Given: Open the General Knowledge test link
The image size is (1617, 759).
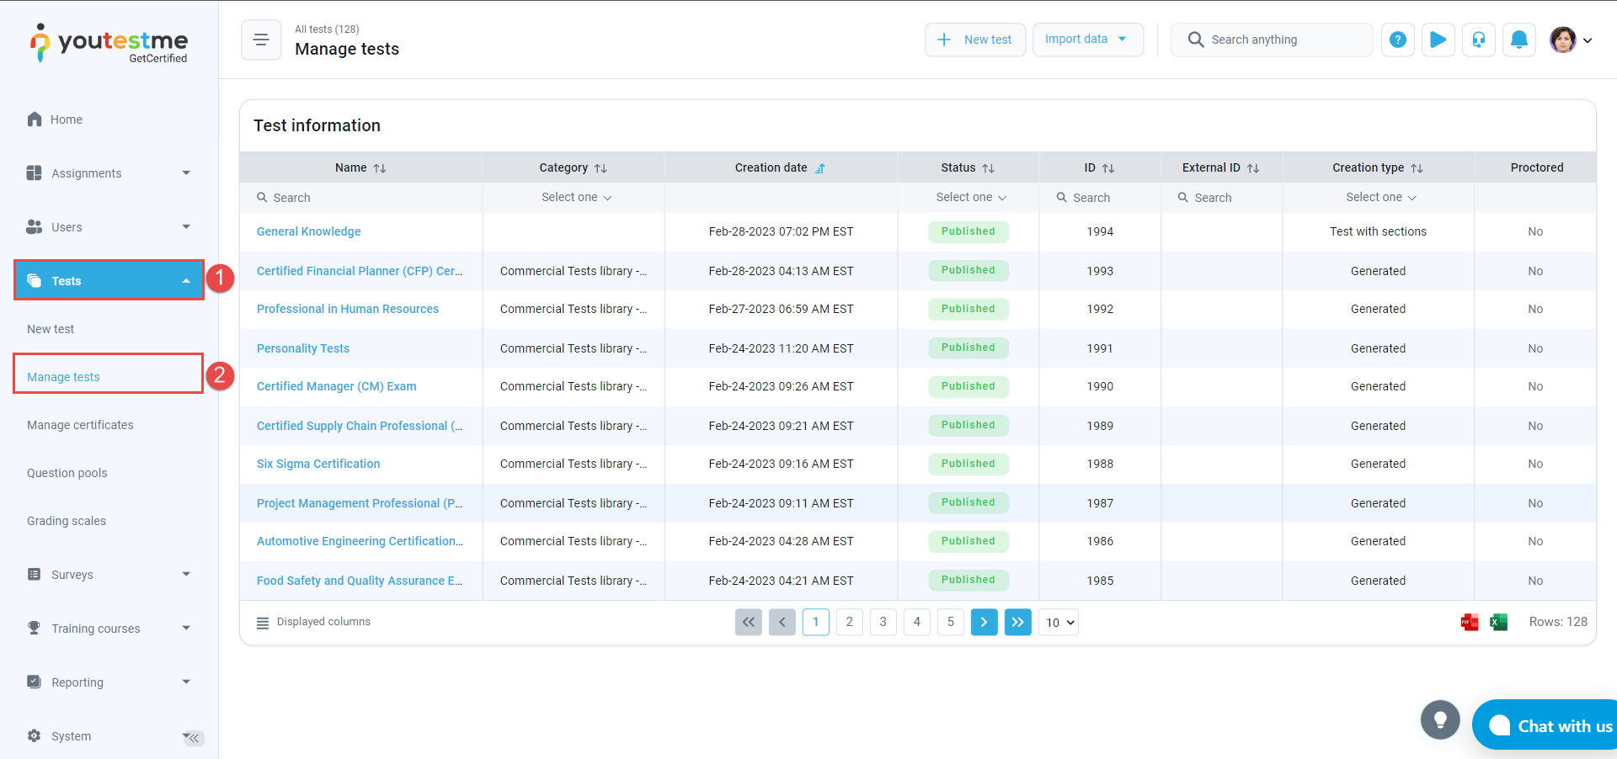Looking at the screenshot, I should tap(308, 231).
